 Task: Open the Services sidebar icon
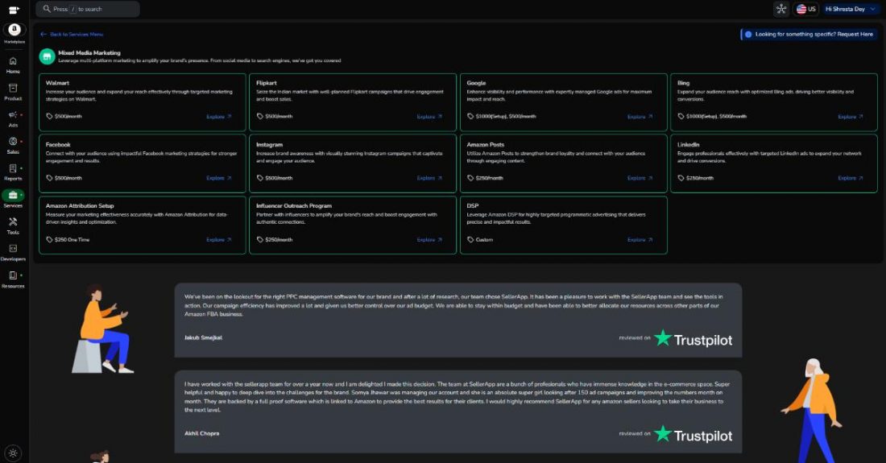coord(13,196)
